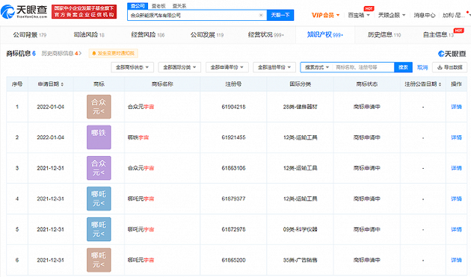Open the 全部国际分类 filter dropdown
Screen dimensions: 471x277
179,67
